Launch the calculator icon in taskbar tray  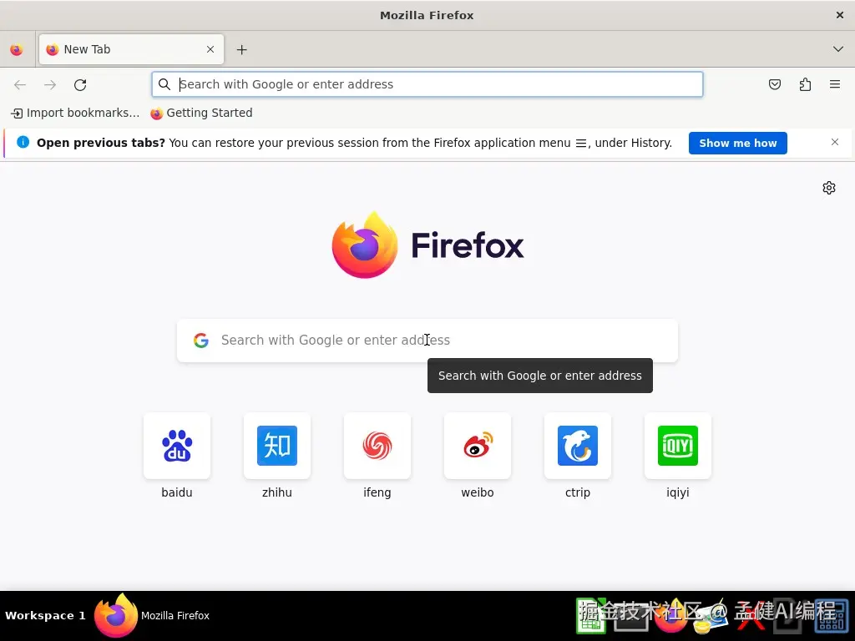[832, 616]
